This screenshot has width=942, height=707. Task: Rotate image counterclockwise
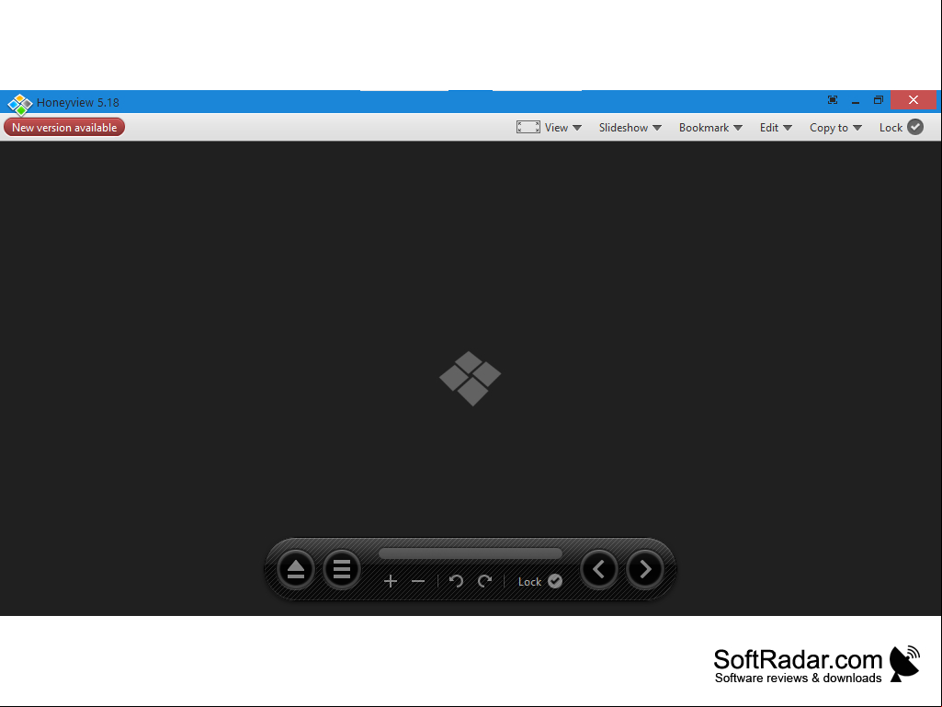[456, 581]
